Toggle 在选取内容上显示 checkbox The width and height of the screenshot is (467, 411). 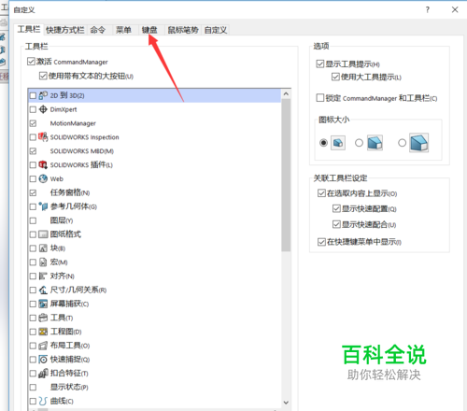(321, 193)
